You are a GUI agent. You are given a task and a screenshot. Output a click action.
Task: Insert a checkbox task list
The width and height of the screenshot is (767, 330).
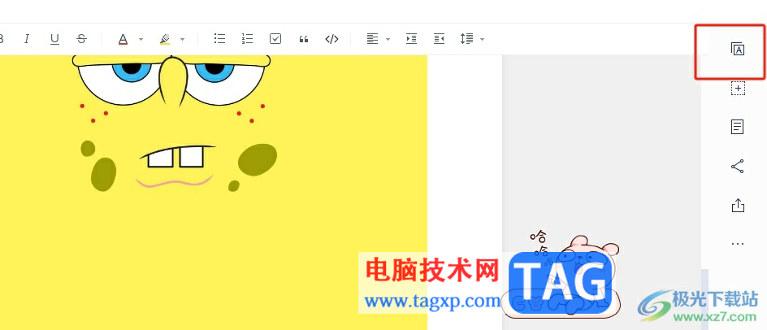[275, 39]
